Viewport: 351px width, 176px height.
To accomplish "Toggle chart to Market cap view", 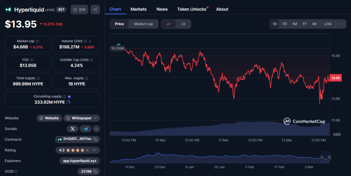I will click(144, 24).
